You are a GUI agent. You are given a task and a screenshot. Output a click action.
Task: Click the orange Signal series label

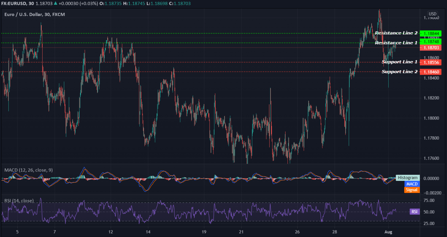click(x=412, y=190)
